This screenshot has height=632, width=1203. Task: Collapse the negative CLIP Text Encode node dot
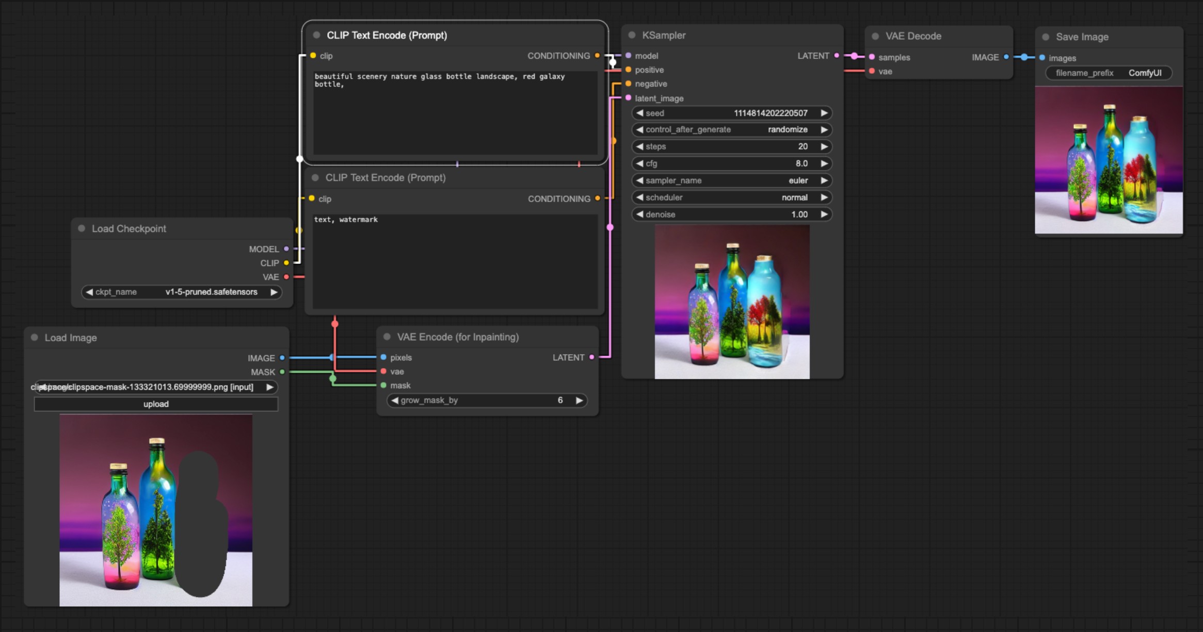point(315,177)
